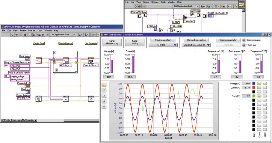
Task: Open Tools menu in the top window
Action: [163, 2]
